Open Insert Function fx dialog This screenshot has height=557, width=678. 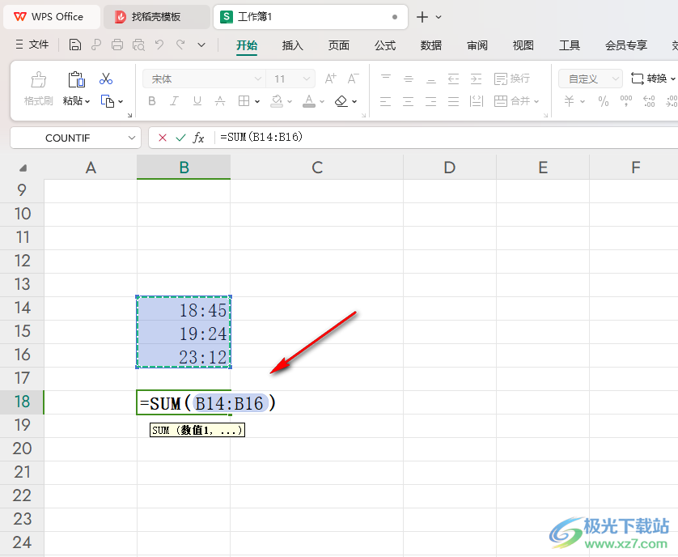click(x=198, y=138)
